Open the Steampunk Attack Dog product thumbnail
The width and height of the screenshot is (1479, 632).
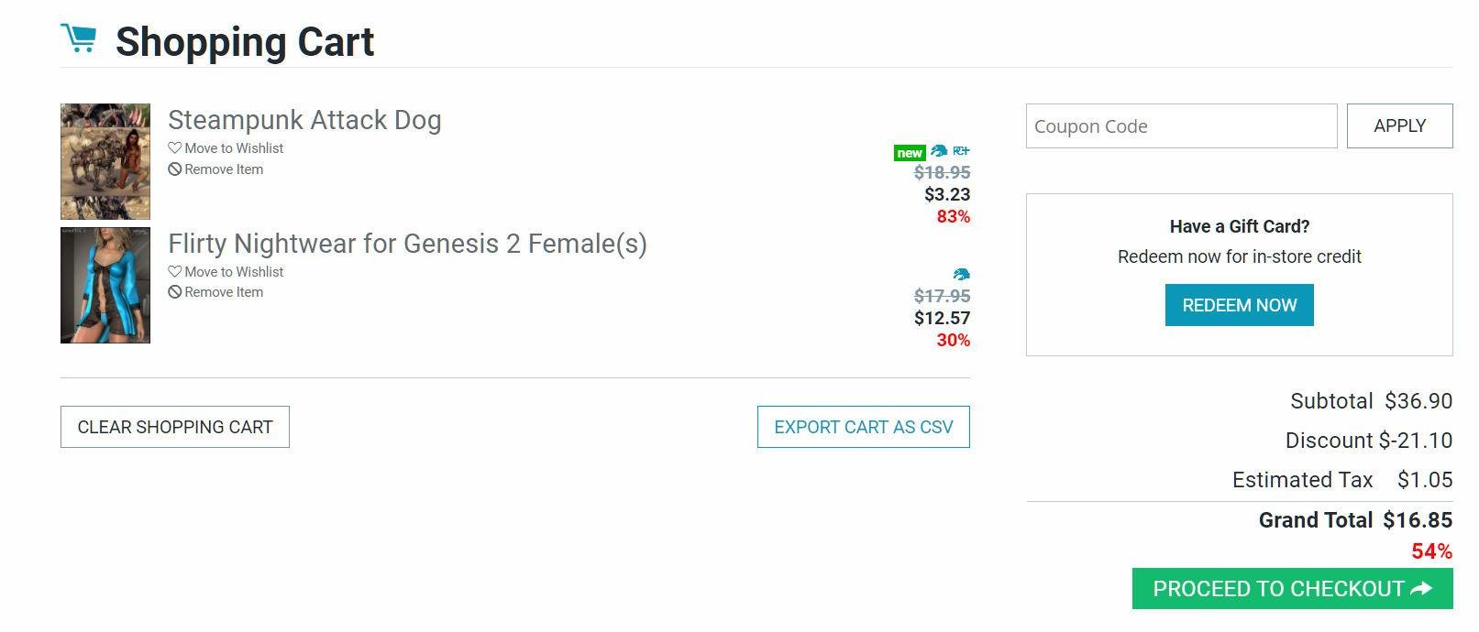click(x=105, y=161)
